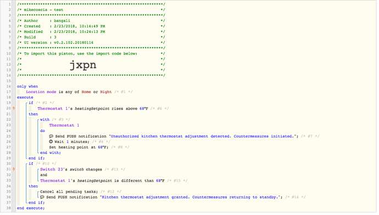The height and width of the screenshot is (215, 379).
Task: Click the first 'if' statement on line 19
Action: (31, 103)
